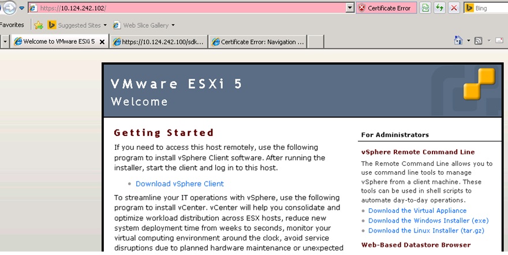The height and width of the screenshot is (255, 508).
Task: Click the RSS feeds icon
Action: [x=478, y=40]
